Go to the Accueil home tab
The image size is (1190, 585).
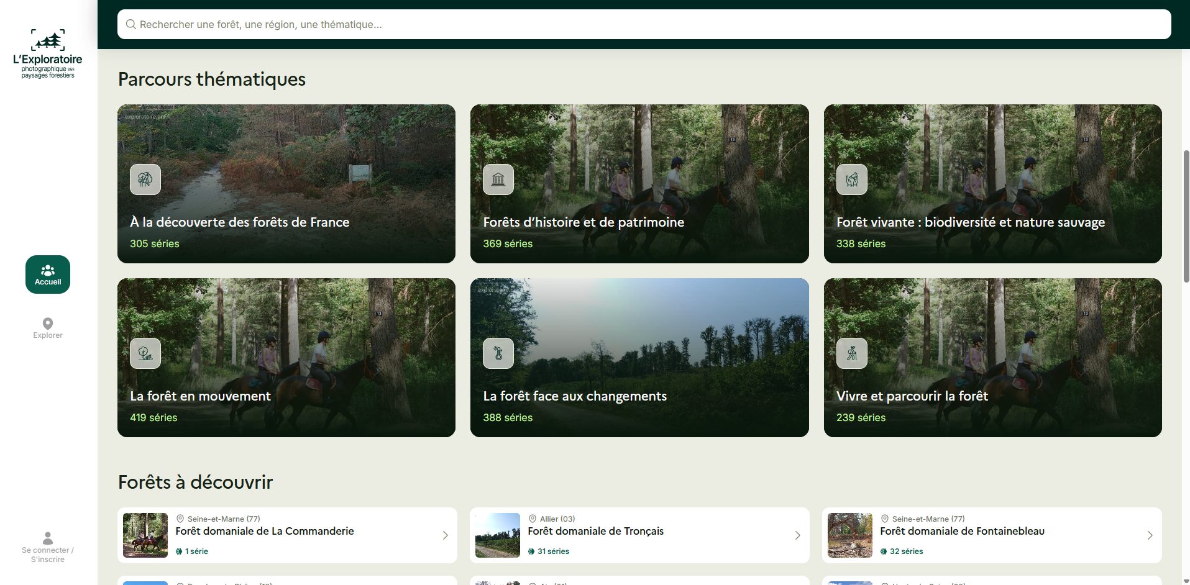[48, 274]
